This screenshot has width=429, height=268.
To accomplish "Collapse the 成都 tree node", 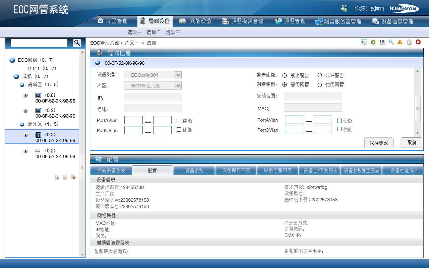I will coord(16,76).
